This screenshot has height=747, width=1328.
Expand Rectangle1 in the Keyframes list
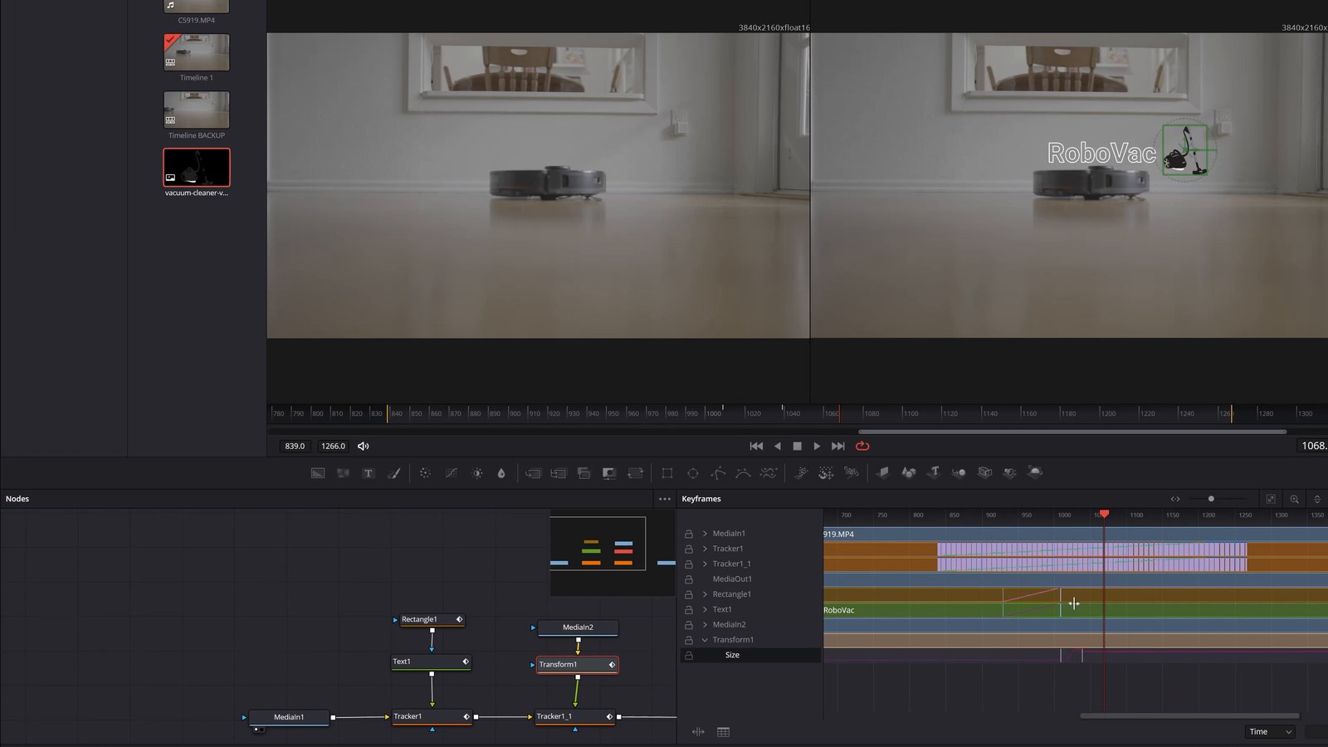(x=705, y=594)
